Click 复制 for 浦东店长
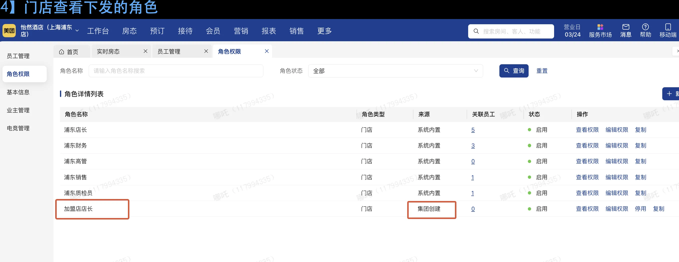This screenshot has width=679, height=262. (641, 130)
